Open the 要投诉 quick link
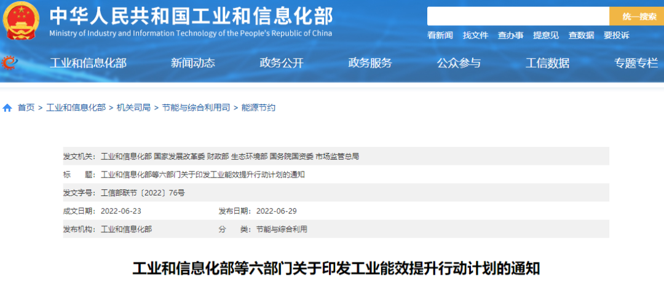The image size is (664, 295). click(616, 36)
